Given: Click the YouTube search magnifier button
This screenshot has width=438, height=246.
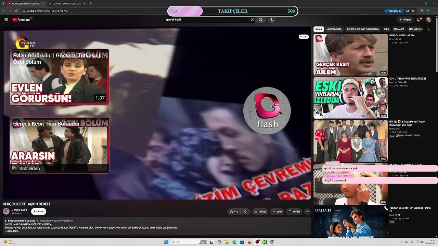Looking at the screenshot, I should tap(261, 20).
